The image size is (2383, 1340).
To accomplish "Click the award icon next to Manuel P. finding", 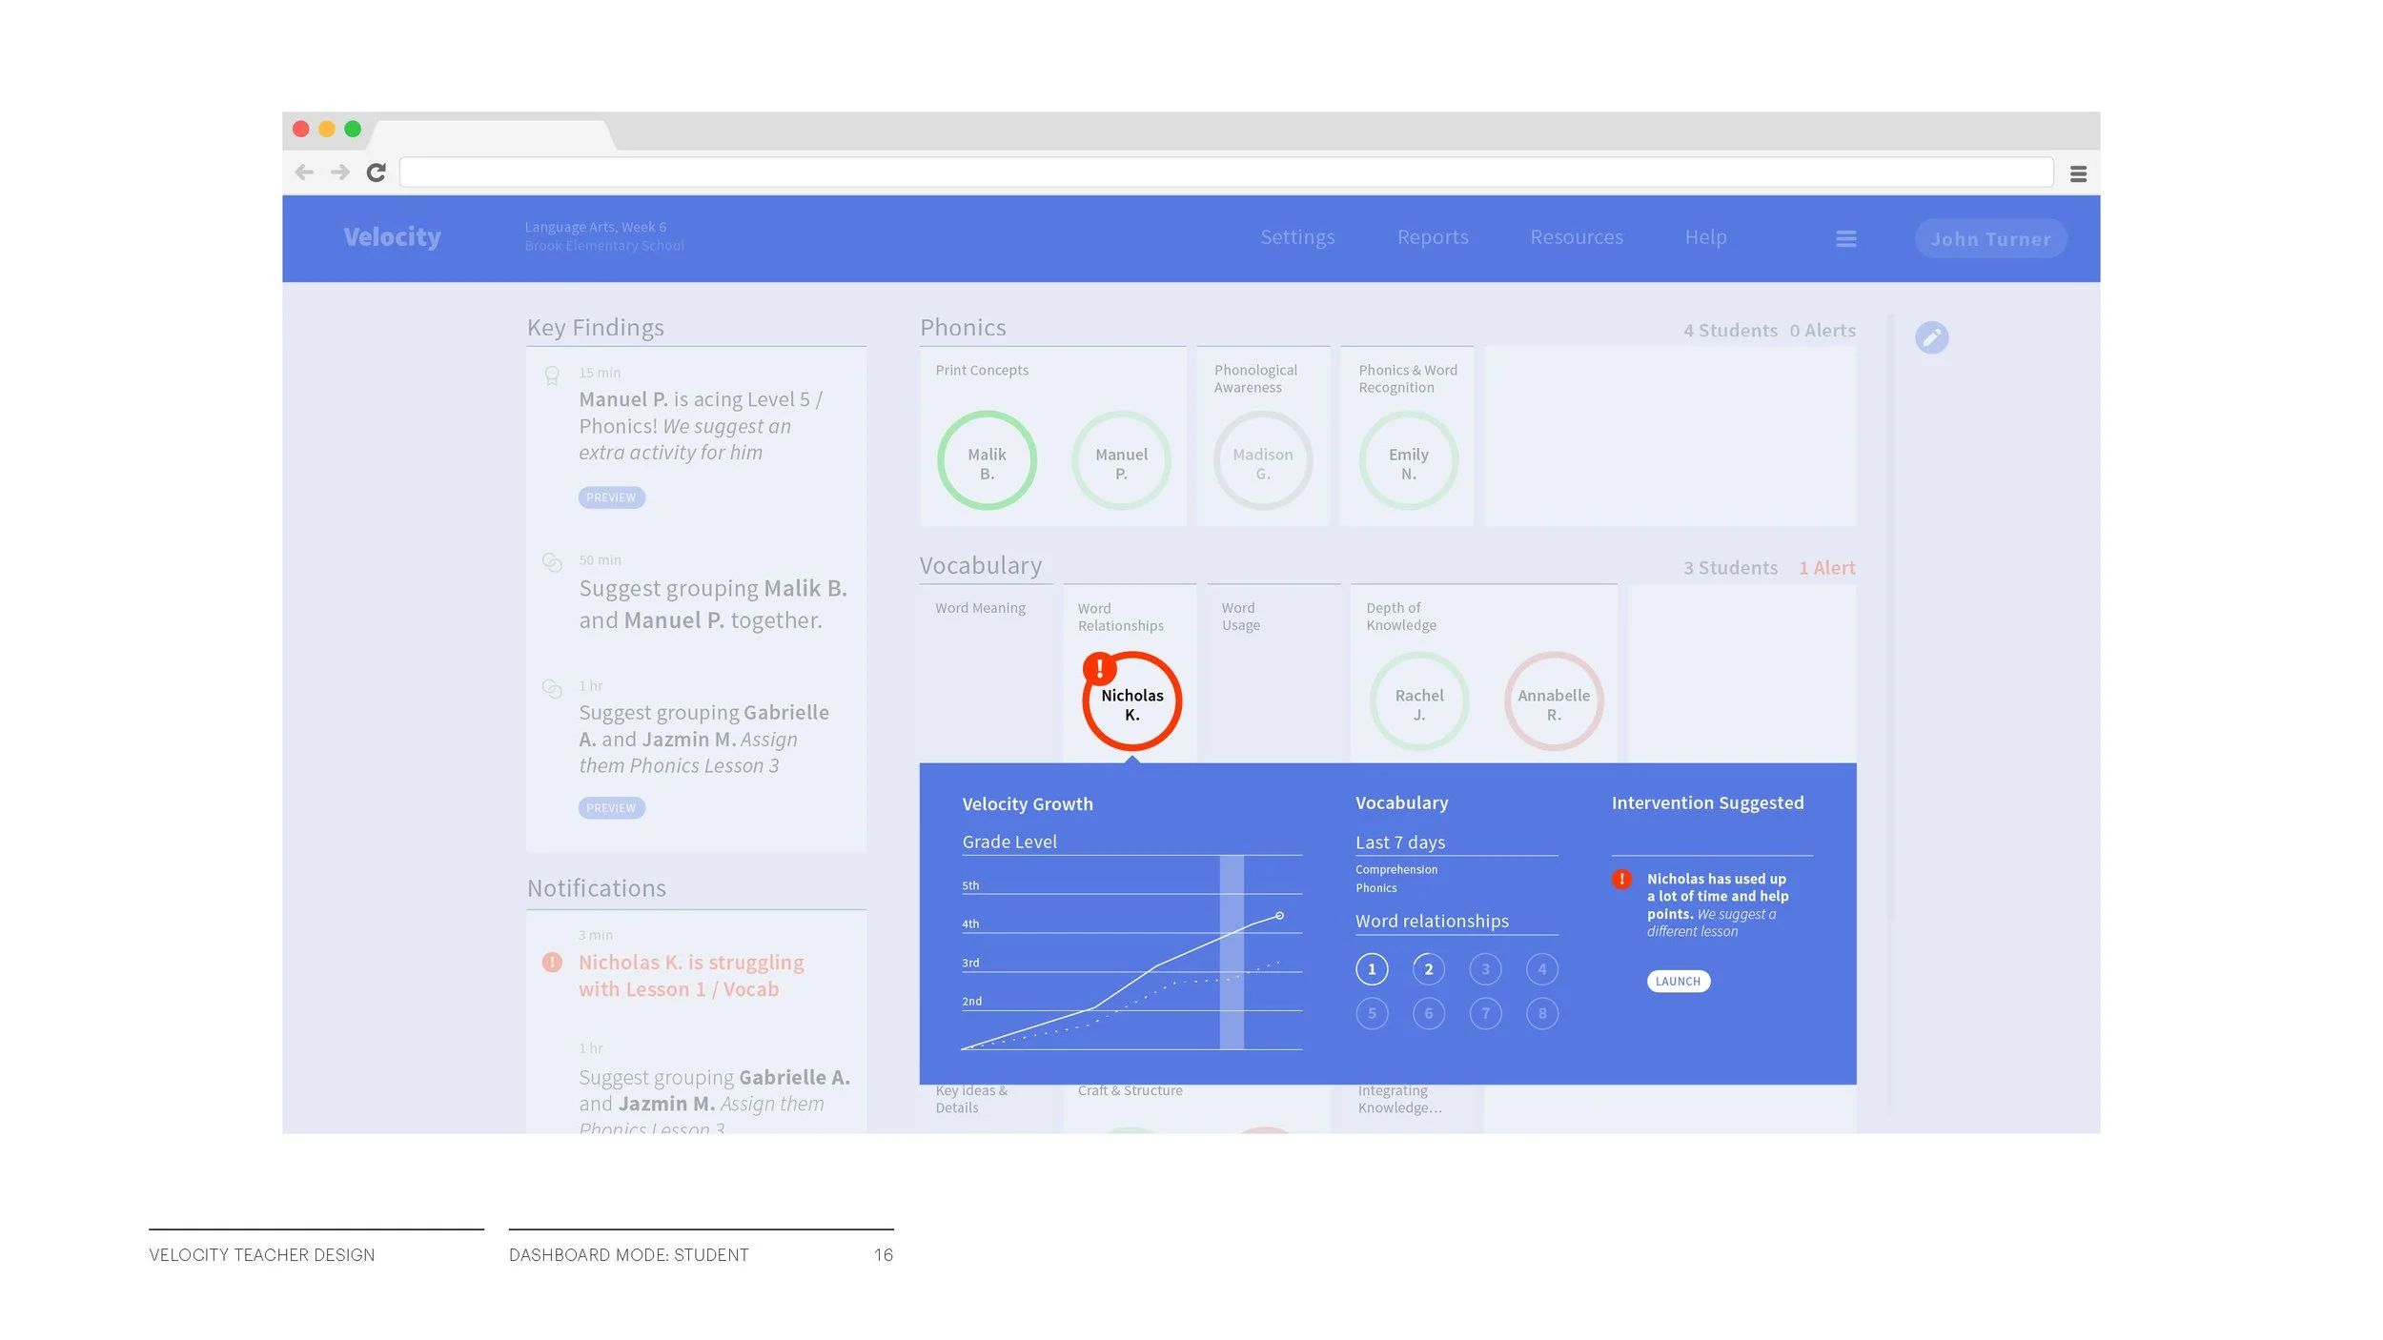I will 552,376.
